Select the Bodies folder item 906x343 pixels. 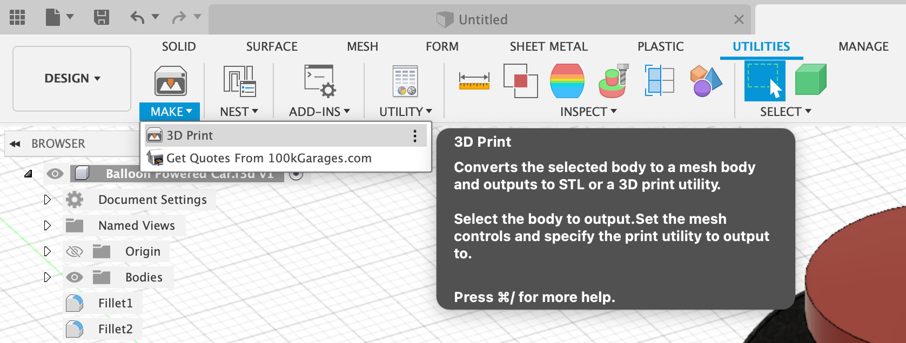point(144,277)
